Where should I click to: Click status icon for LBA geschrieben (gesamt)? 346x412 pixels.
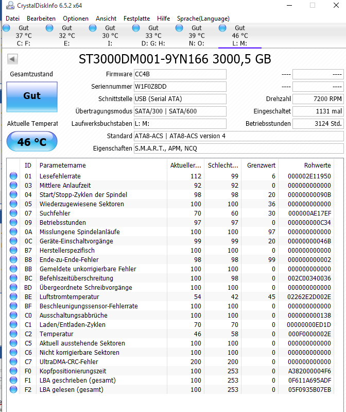(13, 380)
